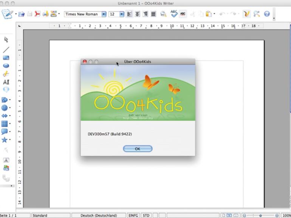Toggle centered alignment
This screenshot has width=291, height=218.
pyautogui.click(x=137, y=14)
